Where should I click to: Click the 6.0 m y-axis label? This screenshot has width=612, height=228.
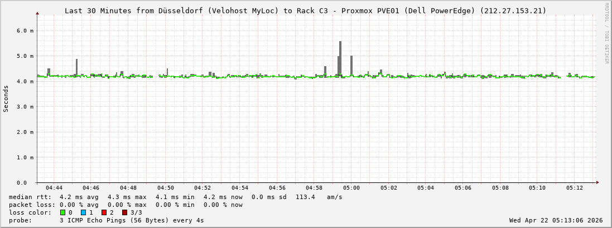(25, 31)
